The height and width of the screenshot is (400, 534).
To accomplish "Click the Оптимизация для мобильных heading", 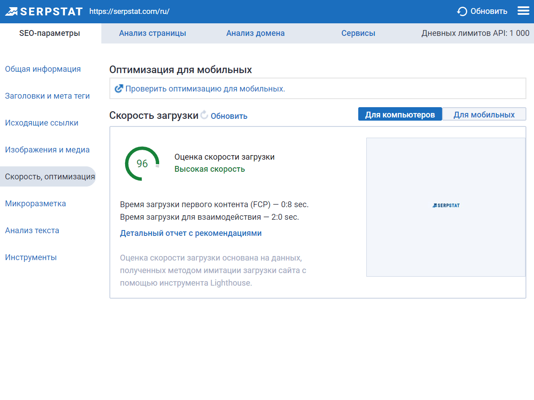I will [x=181, y=70].
